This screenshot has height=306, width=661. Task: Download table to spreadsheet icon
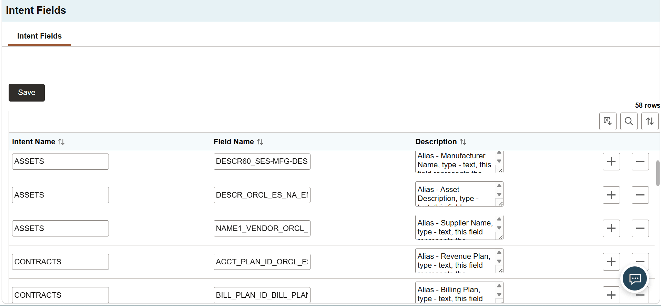point(608,121)
